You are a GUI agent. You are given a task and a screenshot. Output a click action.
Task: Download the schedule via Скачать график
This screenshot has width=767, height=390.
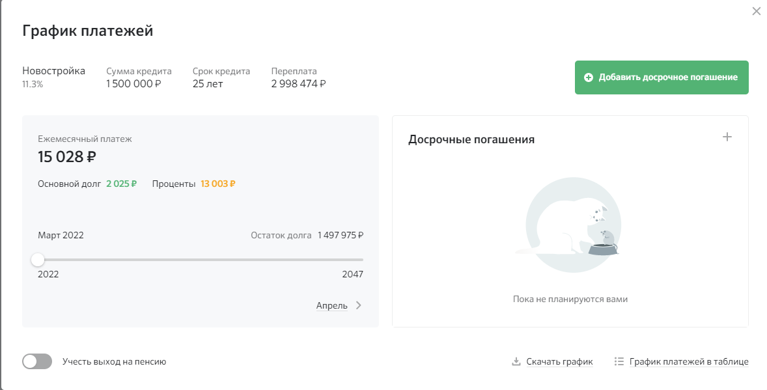coord(559,361)
